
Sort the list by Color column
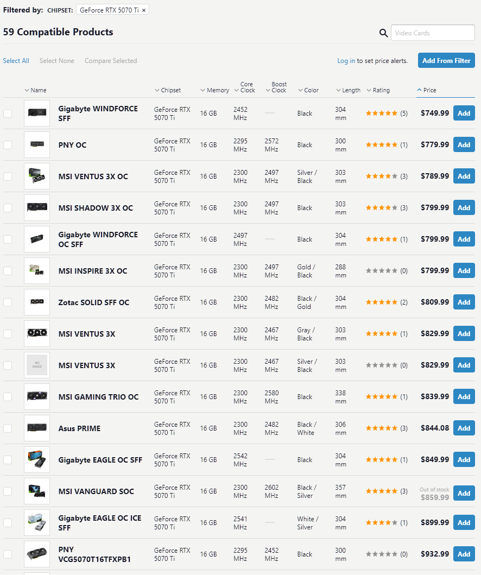(308, 90)
